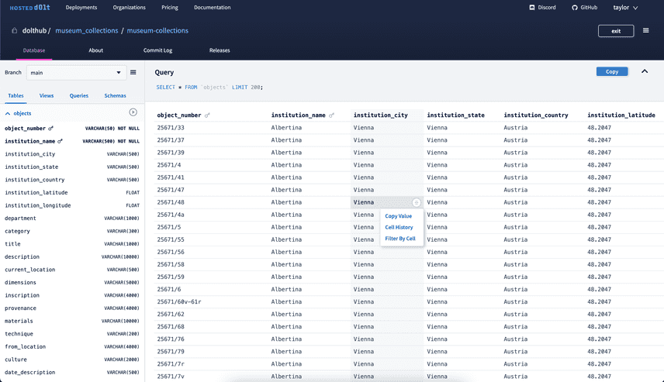Image resolution: width=664 pixels, height=382 pixels.
Task: Open Deployments in top navigation
Action: point(81,8)
